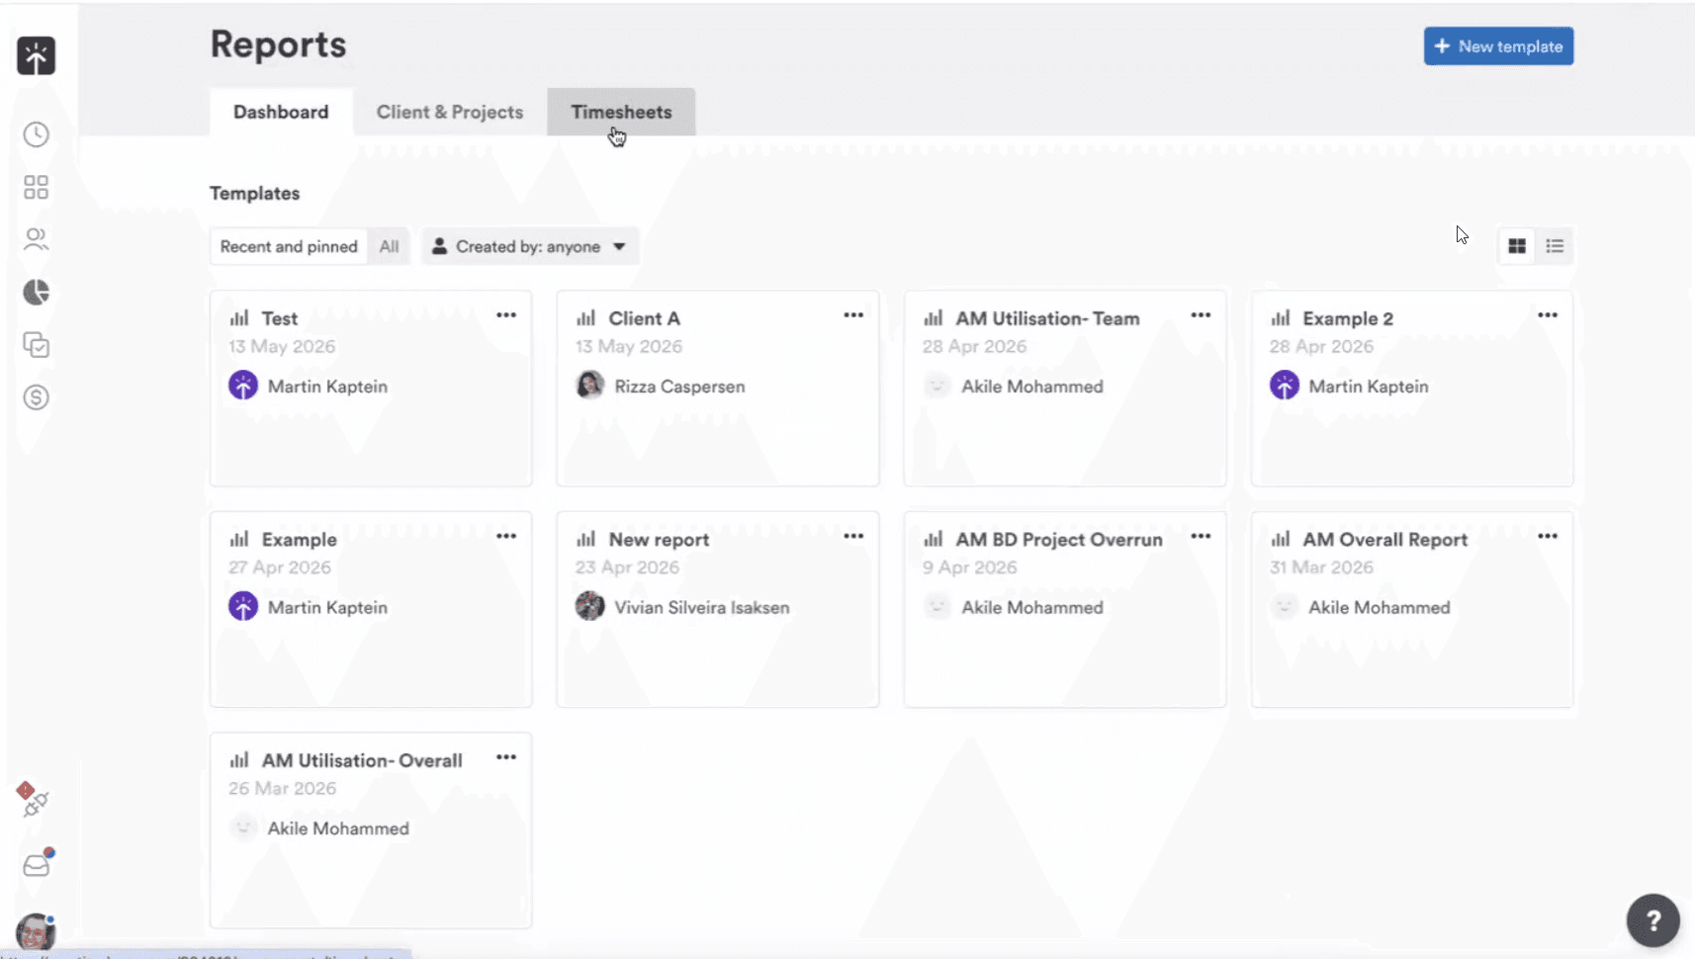Image resolution: width=1695 pixels, height=959 pixels.
Task: Click Martin Kaptein avatar on Example 2 card
Action: click(1285, 386)
